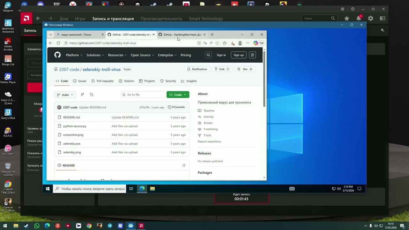Open the 9 Commits history link
The image size is (409, 230).
(176, 107)
